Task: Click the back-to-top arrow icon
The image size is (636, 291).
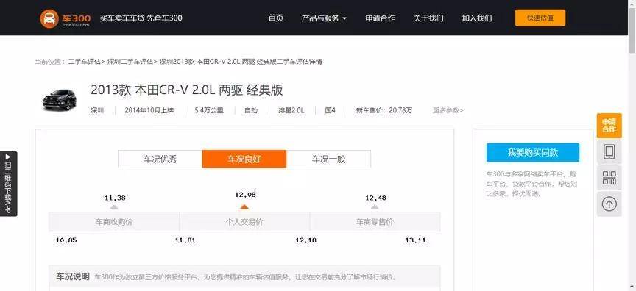Action: 609,204
